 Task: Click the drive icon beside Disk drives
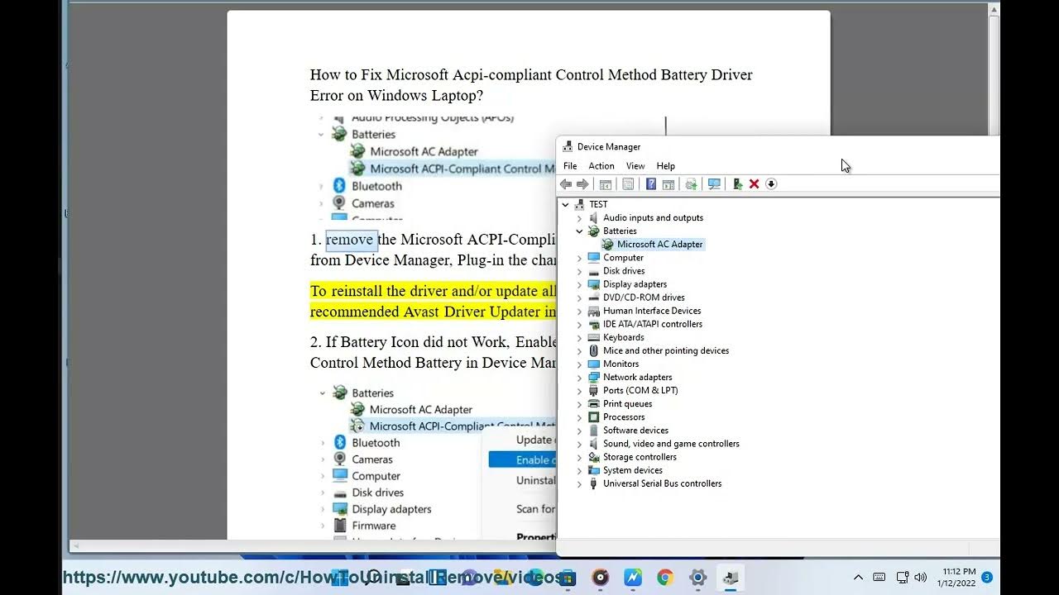(593, 271)
